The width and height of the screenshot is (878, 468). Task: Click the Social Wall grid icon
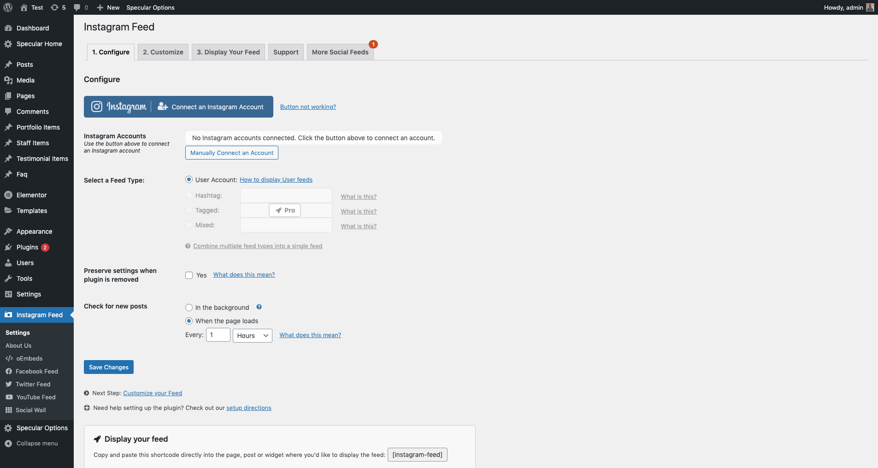click(9, 410)
